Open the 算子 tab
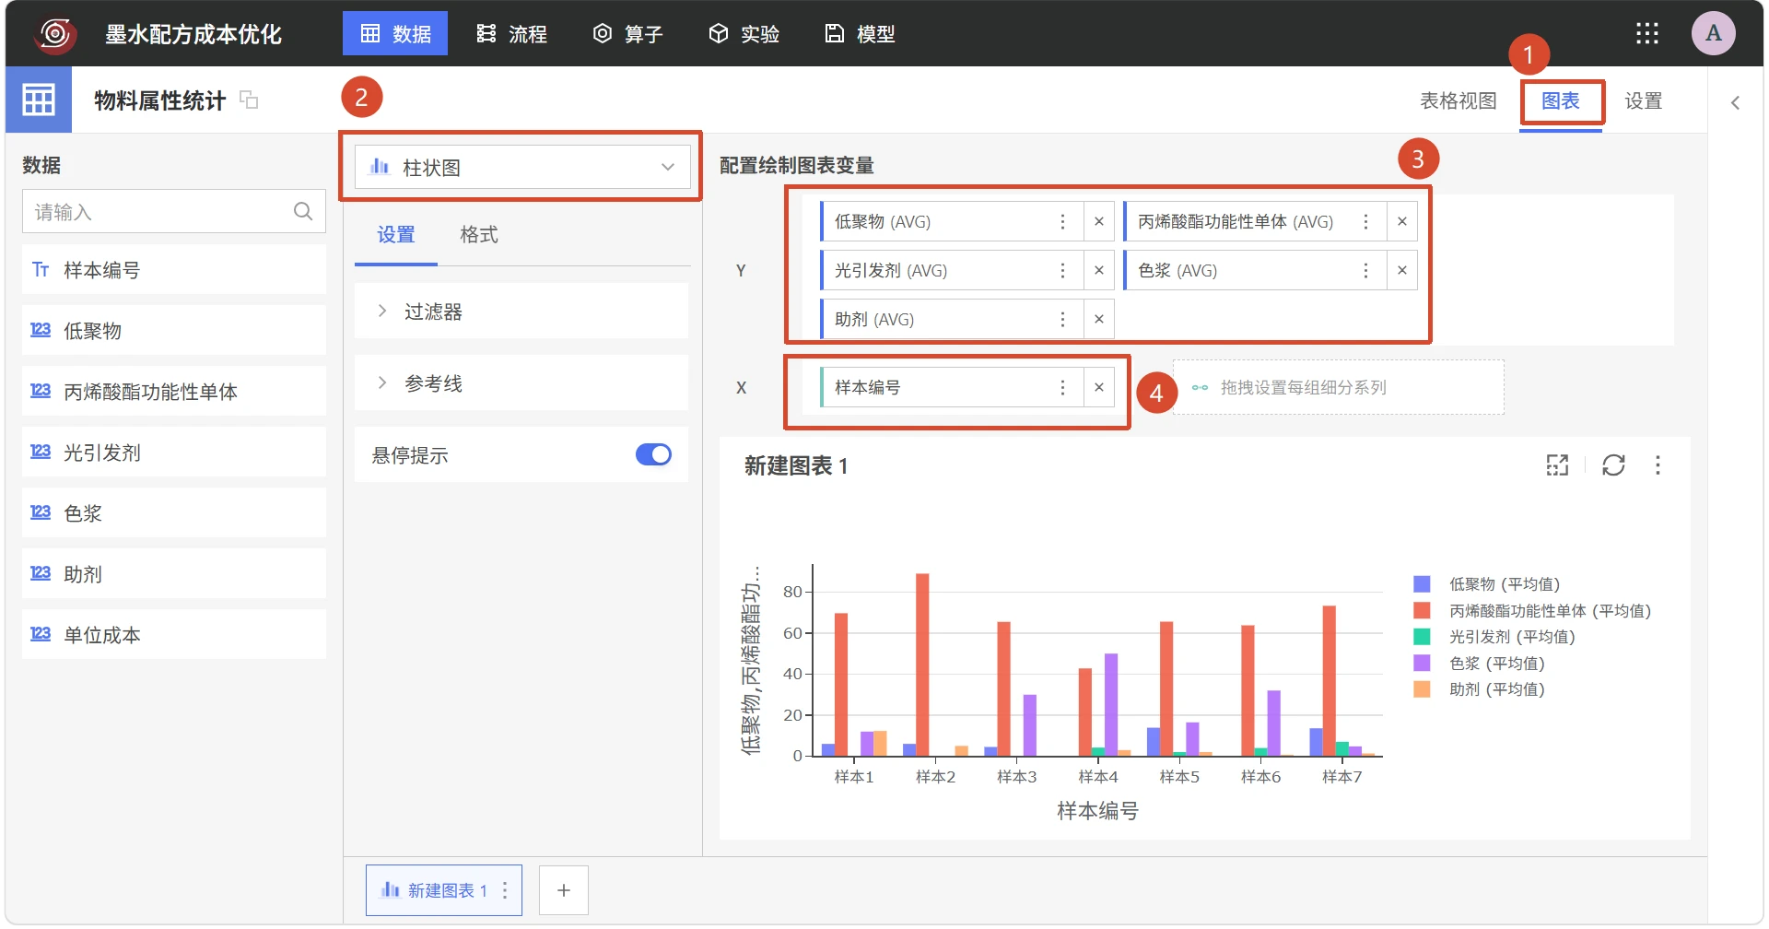Viewport: 1769px width, 929px height. click(x=627, y=34)
